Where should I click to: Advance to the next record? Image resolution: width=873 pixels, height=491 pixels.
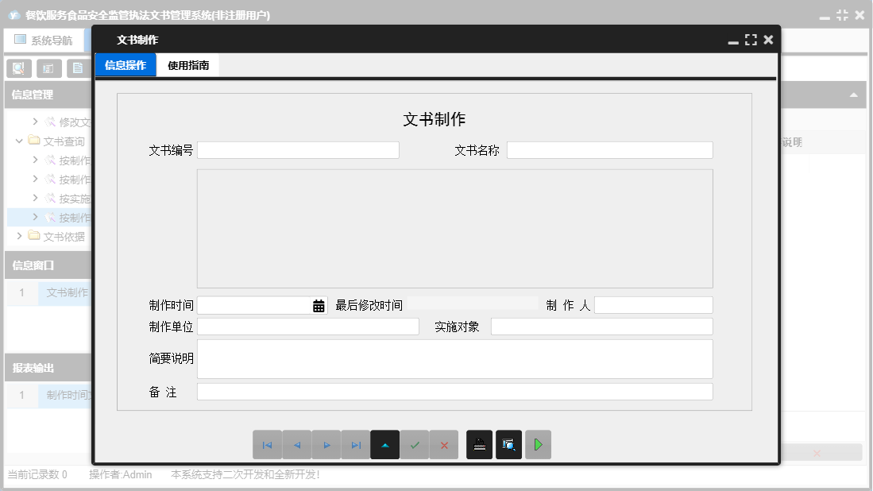point(326,445)
